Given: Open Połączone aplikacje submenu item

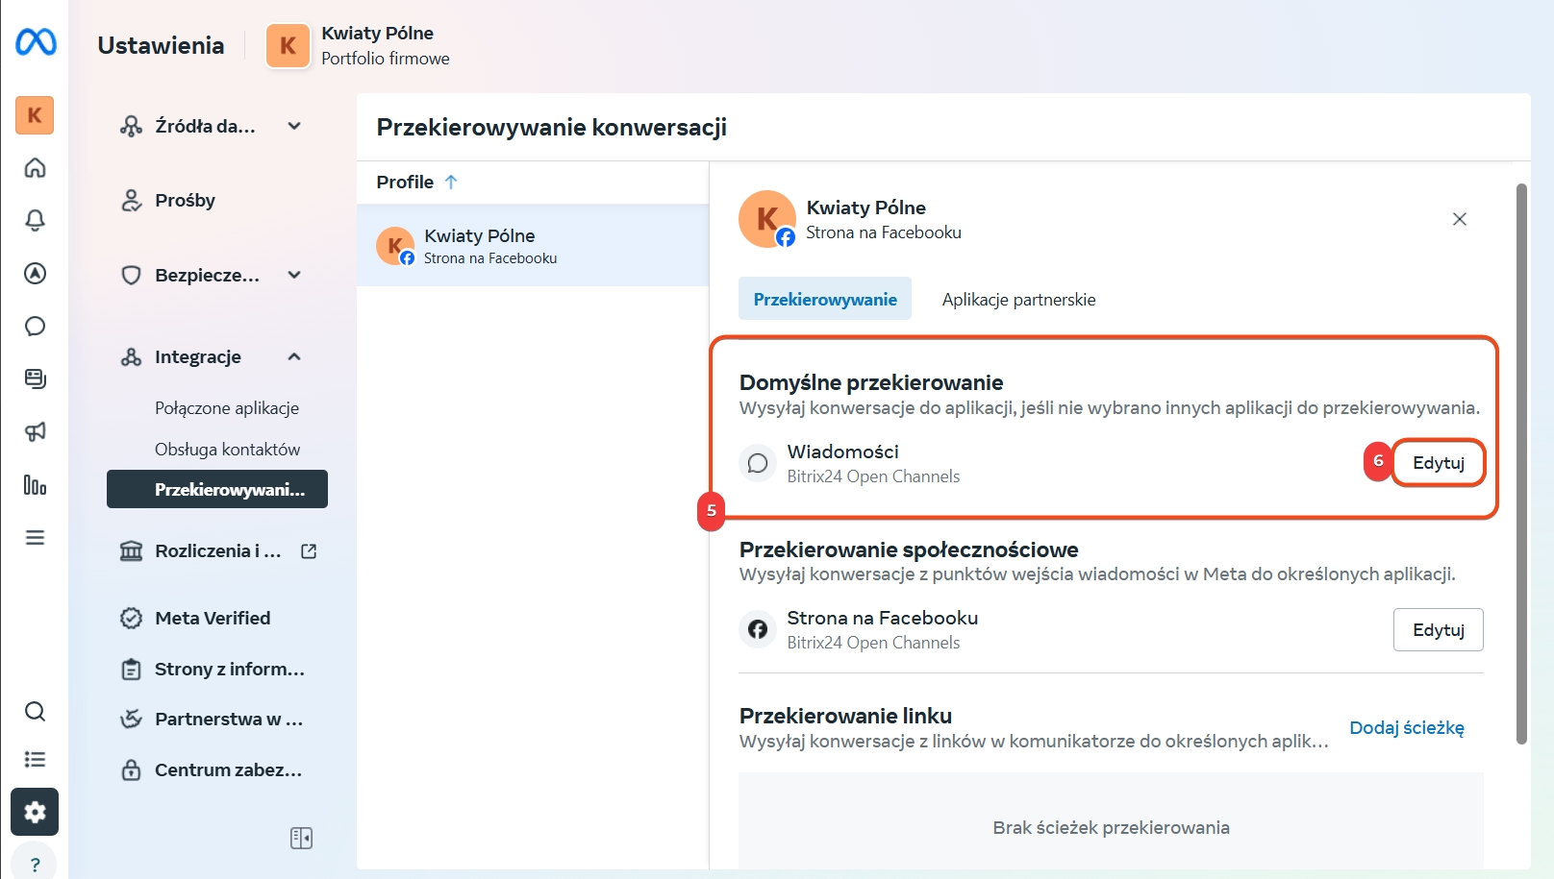Looking at the screenshot, I should (x=227, y=408).
